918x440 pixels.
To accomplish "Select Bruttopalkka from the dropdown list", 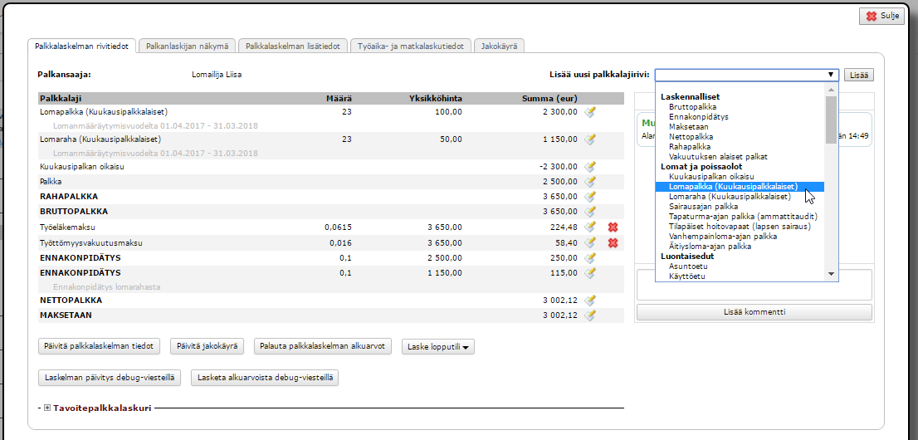I will tap(692, 106).
